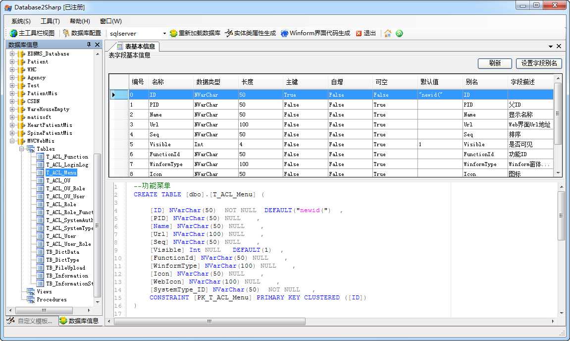Click the CREATE TABLE line in SQL editor
This screenshot has height=341, width=570.
[199, 194]
